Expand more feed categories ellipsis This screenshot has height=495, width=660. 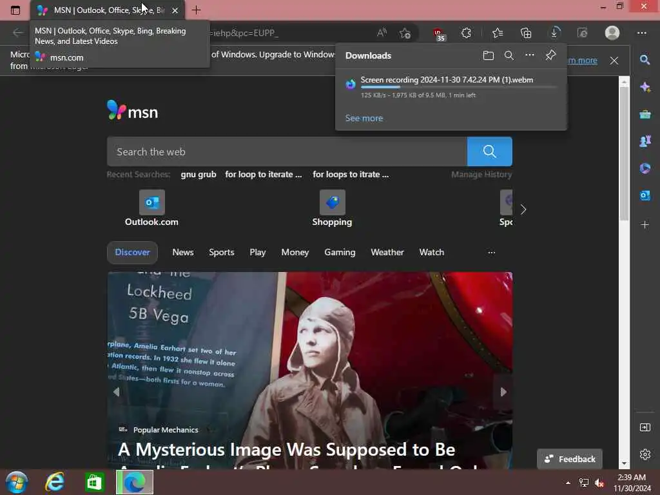click(x=491, y=253)
